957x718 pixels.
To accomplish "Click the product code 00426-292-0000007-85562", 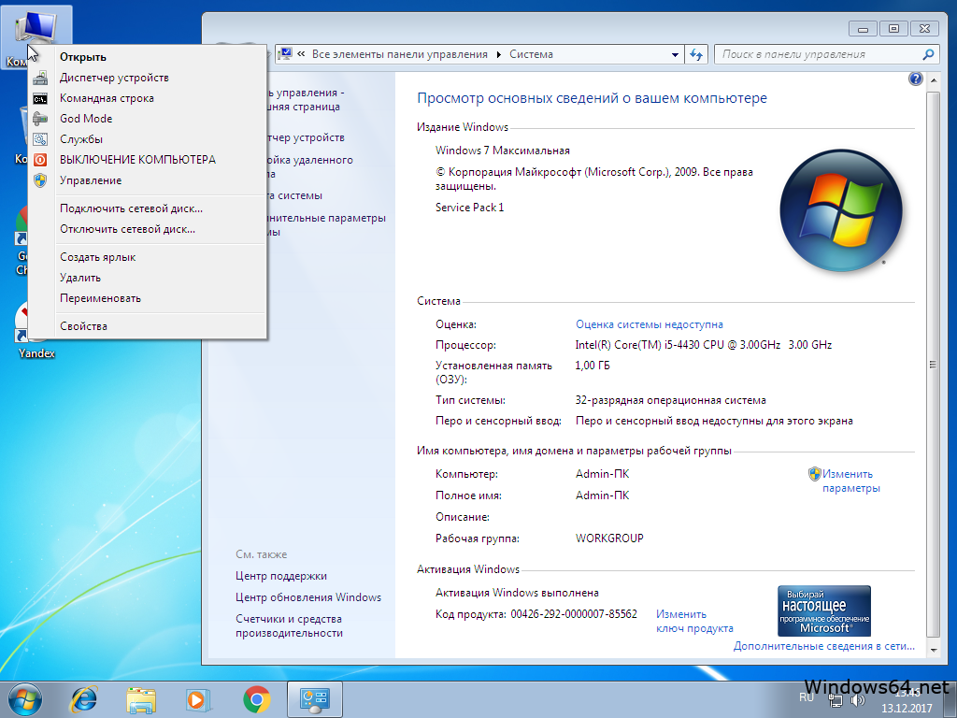I will tap(574, 614).
